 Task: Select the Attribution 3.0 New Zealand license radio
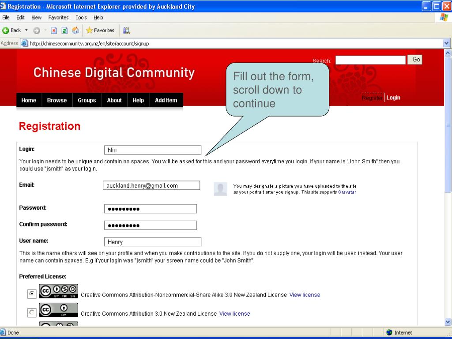[x=32, y=313]
